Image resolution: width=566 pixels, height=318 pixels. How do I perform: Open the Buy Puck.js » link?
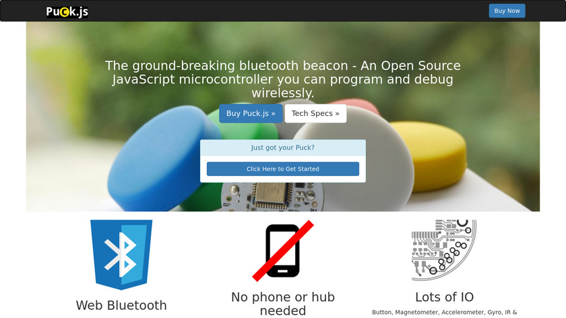point(251,113)
